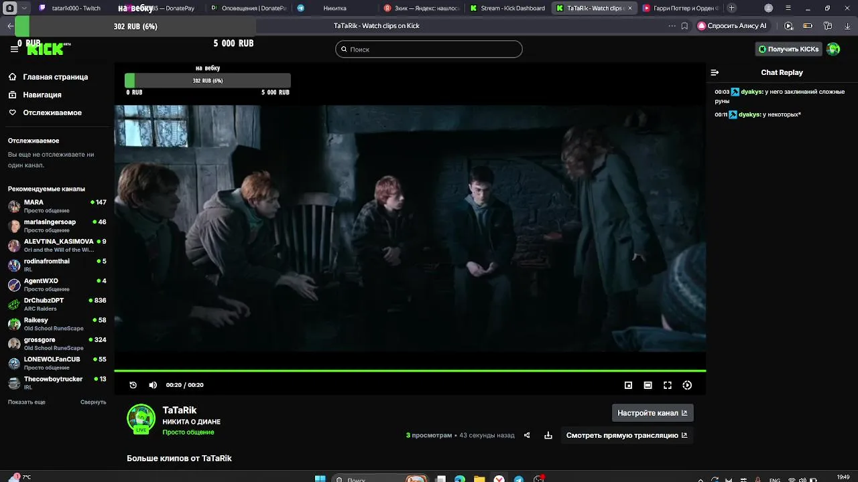
Task: Open recommended channel MARA
Action: [x=57, y=206]
